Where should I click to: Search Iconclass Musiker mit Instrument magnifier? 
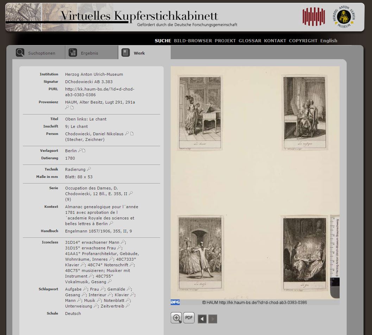[x=91, y=276]
